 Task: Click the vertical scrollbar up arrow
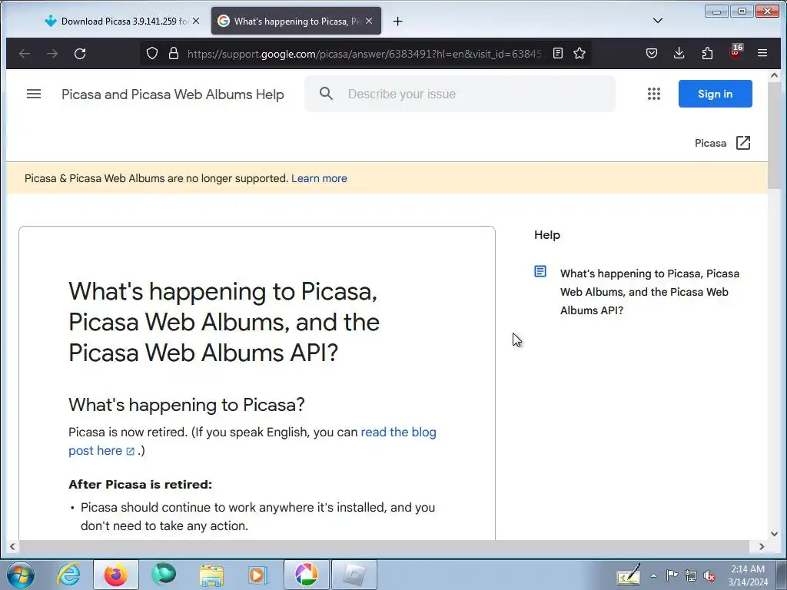pyautogui.click(x=774, y=76)
